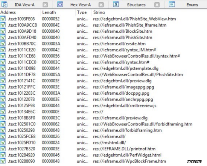The height and width of the screenshot is (166, 207).
Task: Sort by the Length column header
Action: (x=49, y=12)
